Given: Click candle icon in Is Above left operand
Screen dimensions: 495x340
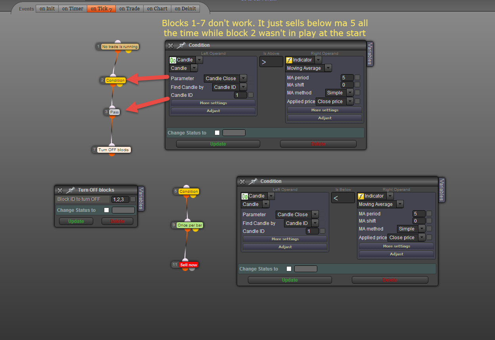Looking at the screenshot, I should [x=173, y=60].
